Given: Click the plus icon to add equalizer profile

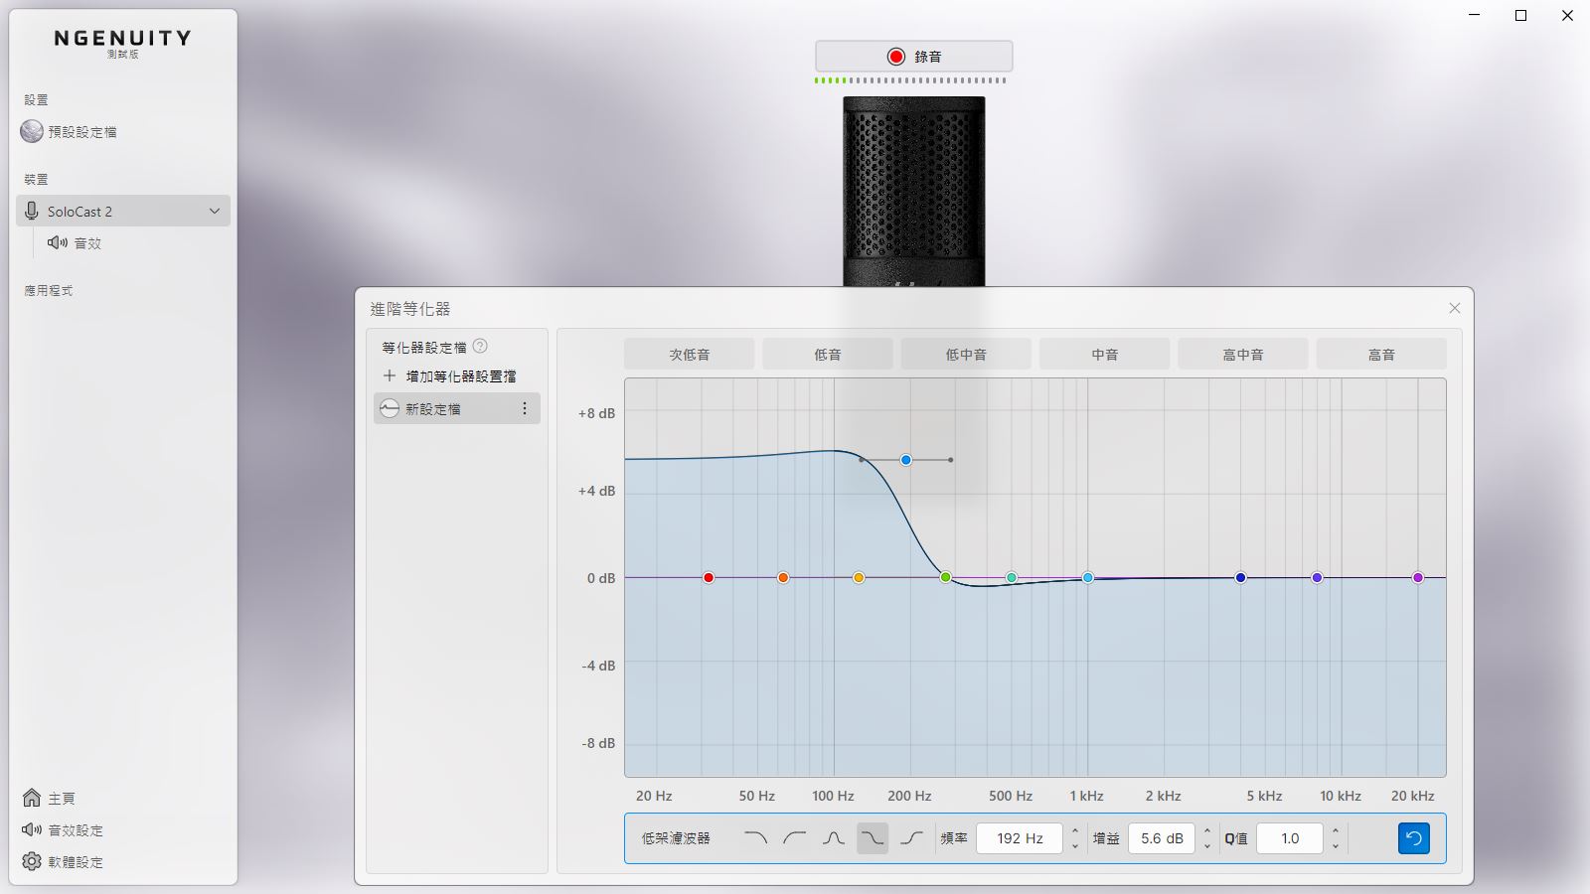Looking at the screenshot, I should (390, 376).
